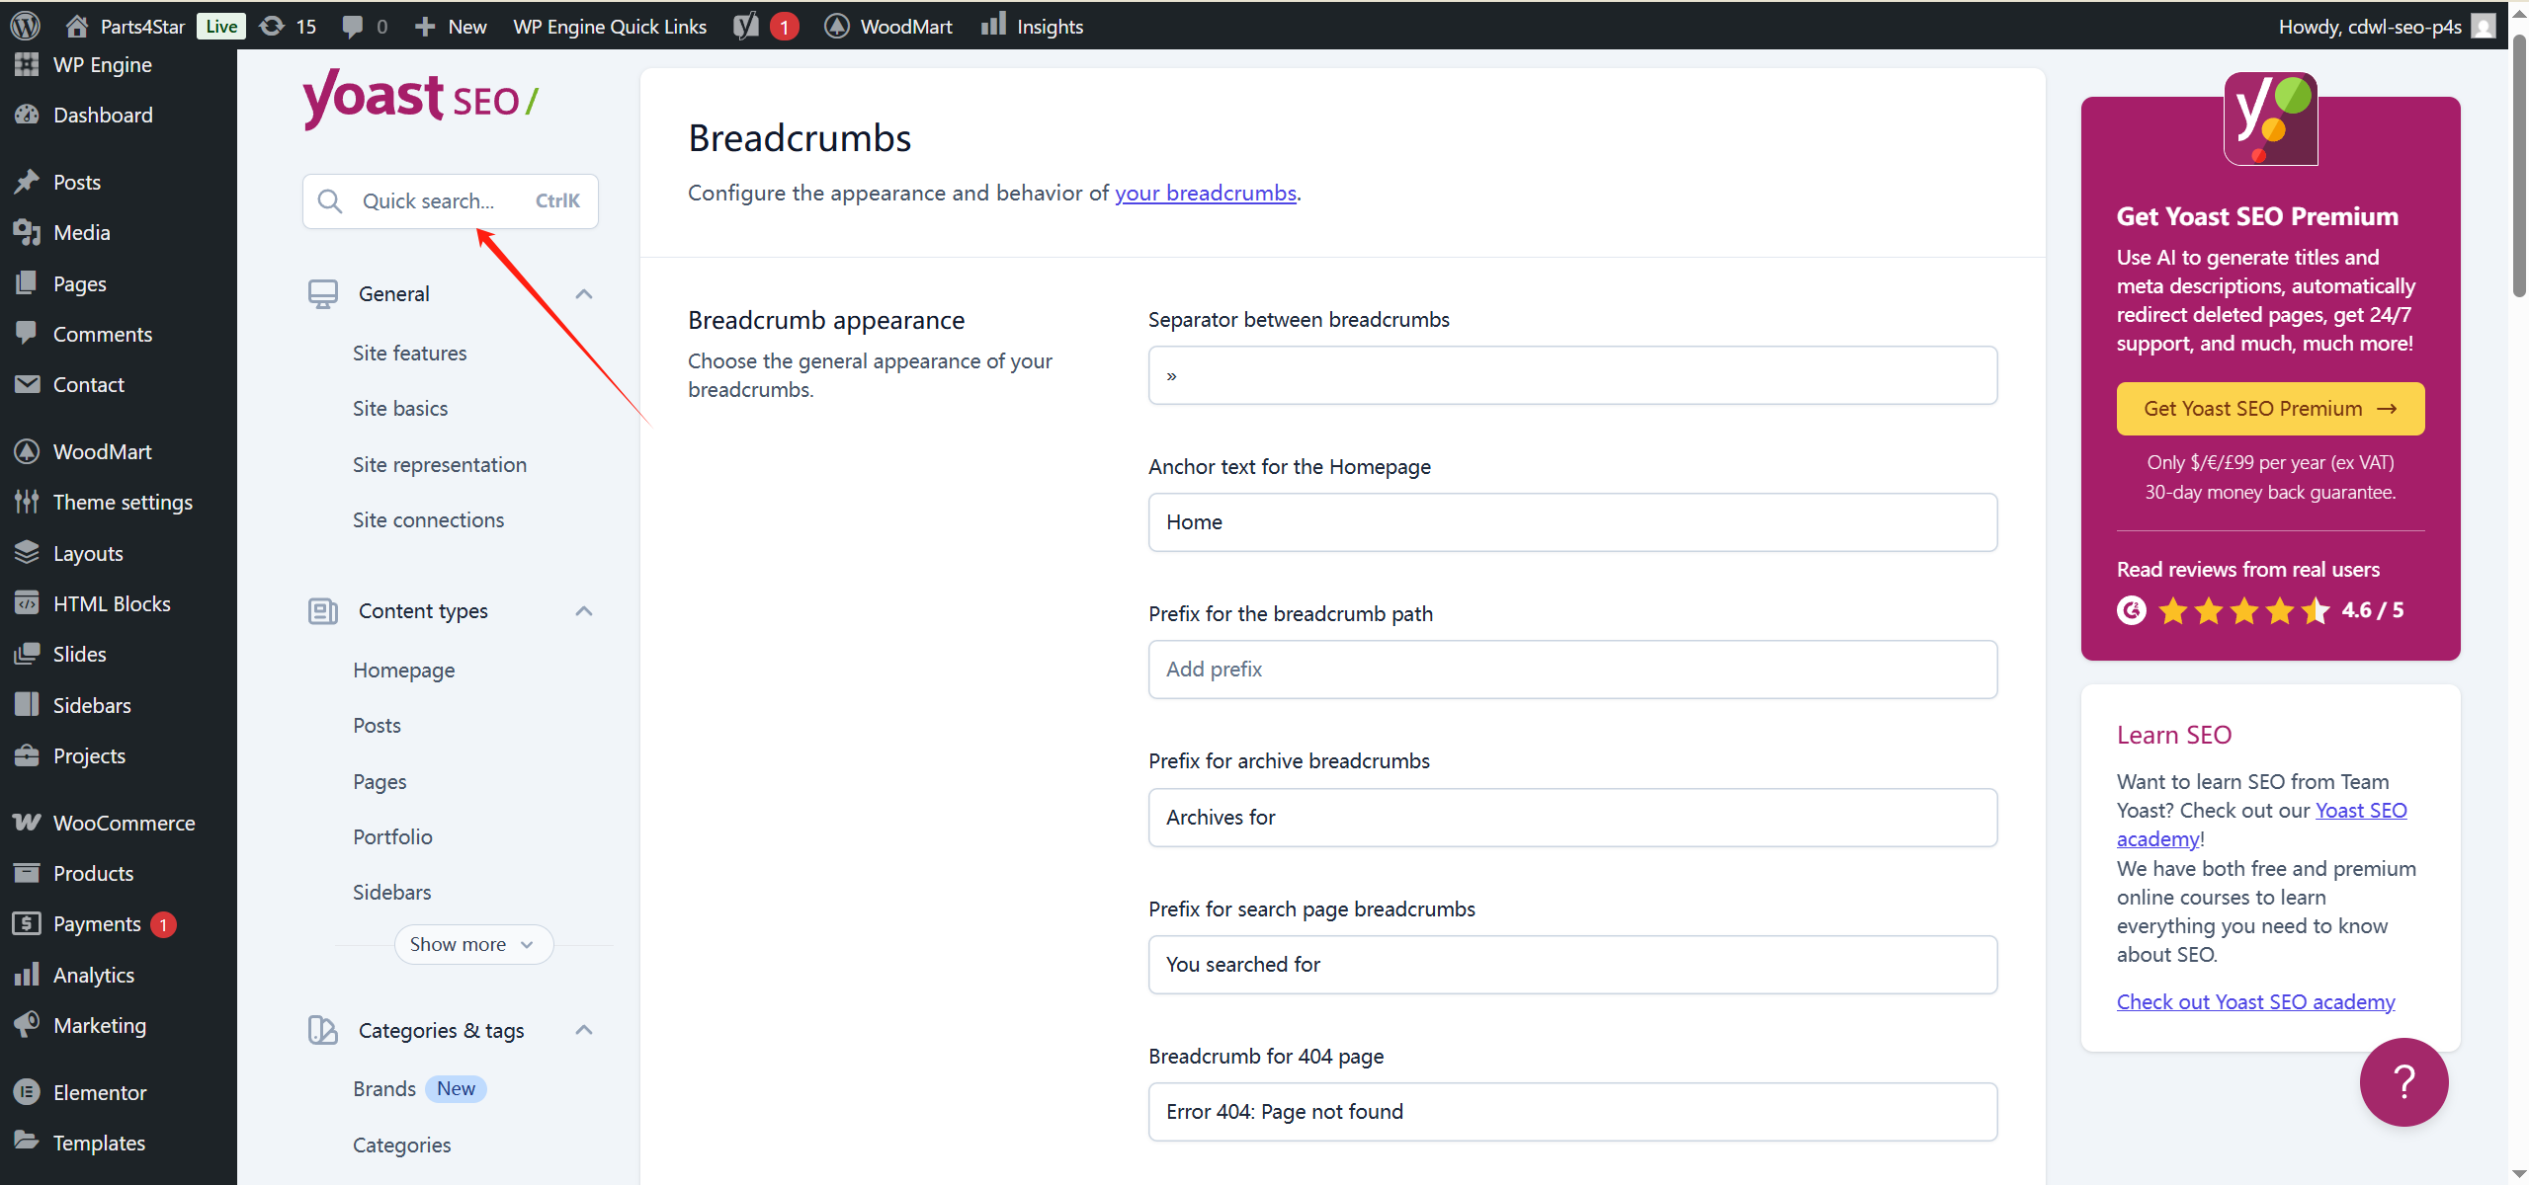Collapse the General section chevron
This screenshot has width=2529, height=1185.
[x=584, y=294]
